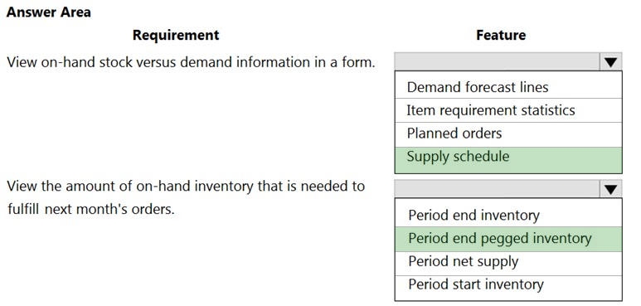Viewport: 641px width, 306px height.
Task: Click the Answer Area heading
Action: 49,12
